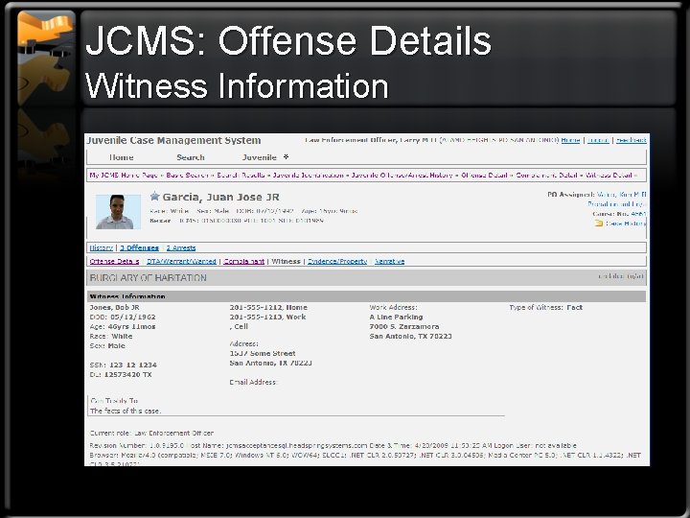Switch to Evidence/Property tab

click(337, 261)
